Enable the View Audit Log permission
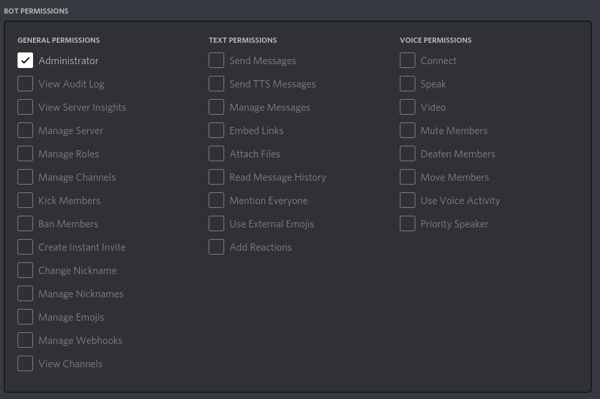 [25, 84]
